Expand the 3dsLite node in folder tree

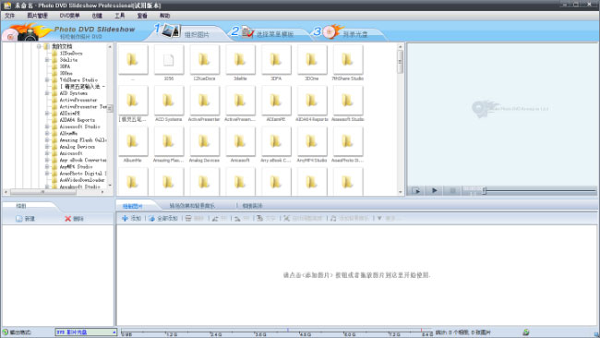[47, 60]
